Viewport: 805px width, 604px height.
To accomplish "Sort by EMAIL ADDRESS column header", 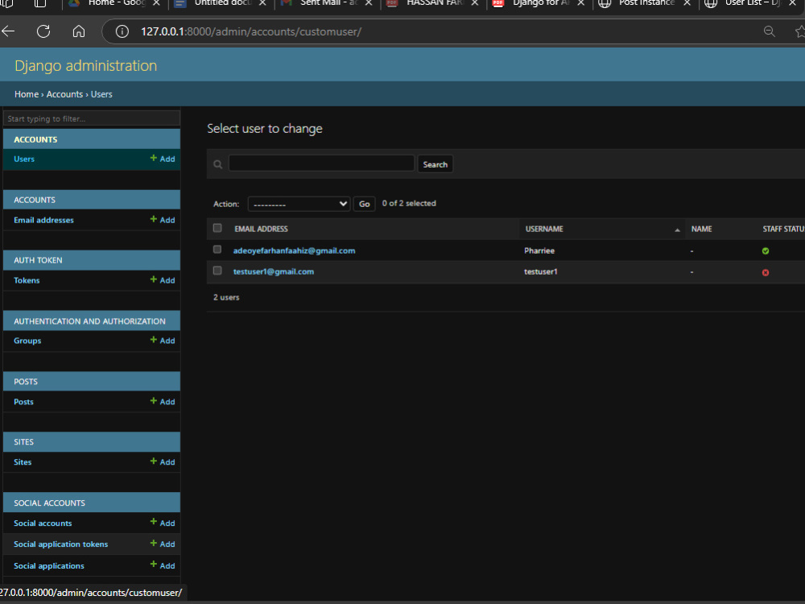I will tap(262, 229).
